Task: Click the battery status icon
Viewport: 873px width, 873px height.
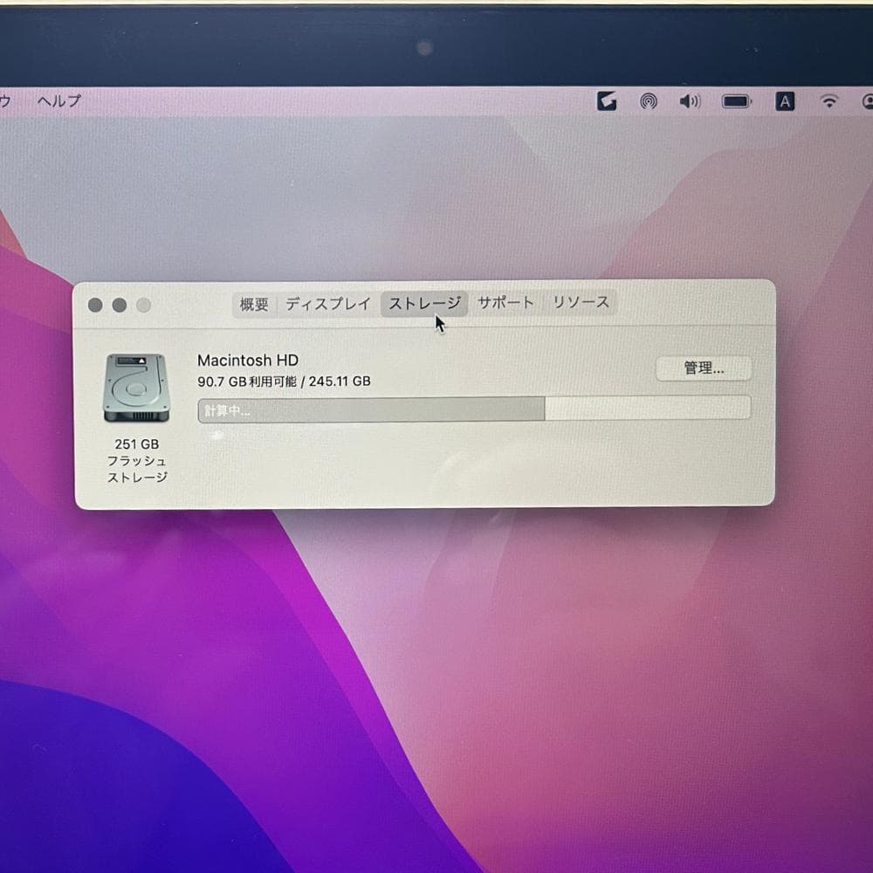Action: (736, 100)
